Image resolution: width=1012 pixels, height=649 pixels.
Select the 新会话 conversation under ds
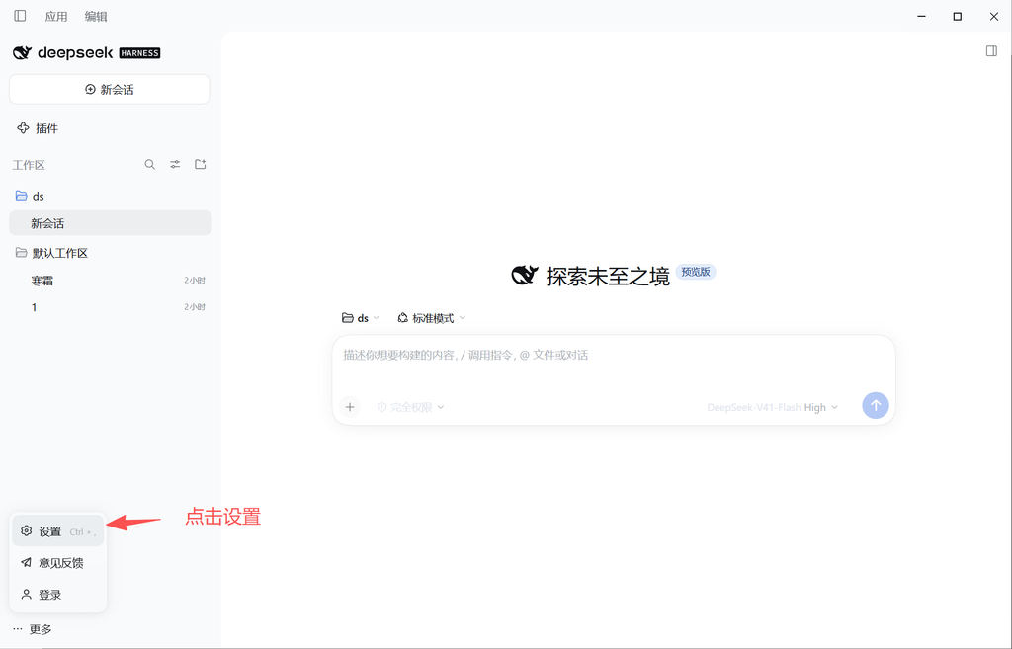[111, 223]
